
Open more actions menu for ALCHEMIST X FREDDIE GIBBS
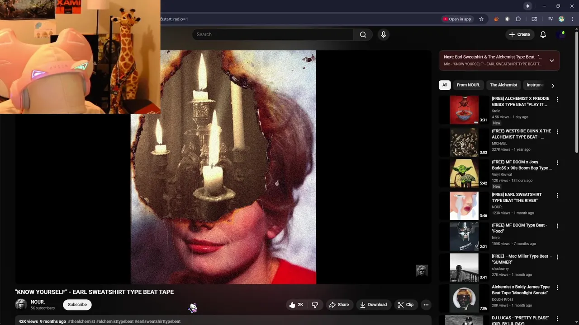[557, 99]
